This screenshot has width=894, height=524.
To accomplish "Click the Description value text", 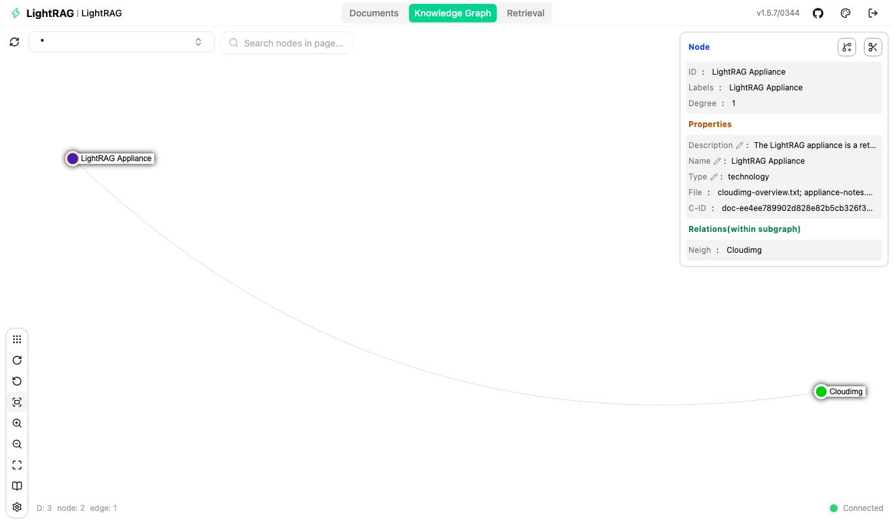I will tap(815, 145).
